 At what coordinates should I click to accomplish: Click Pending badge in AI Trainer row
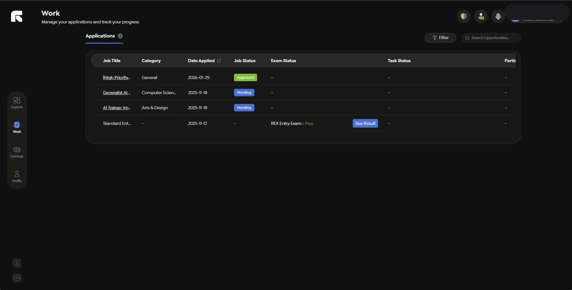tap(244, 108)
